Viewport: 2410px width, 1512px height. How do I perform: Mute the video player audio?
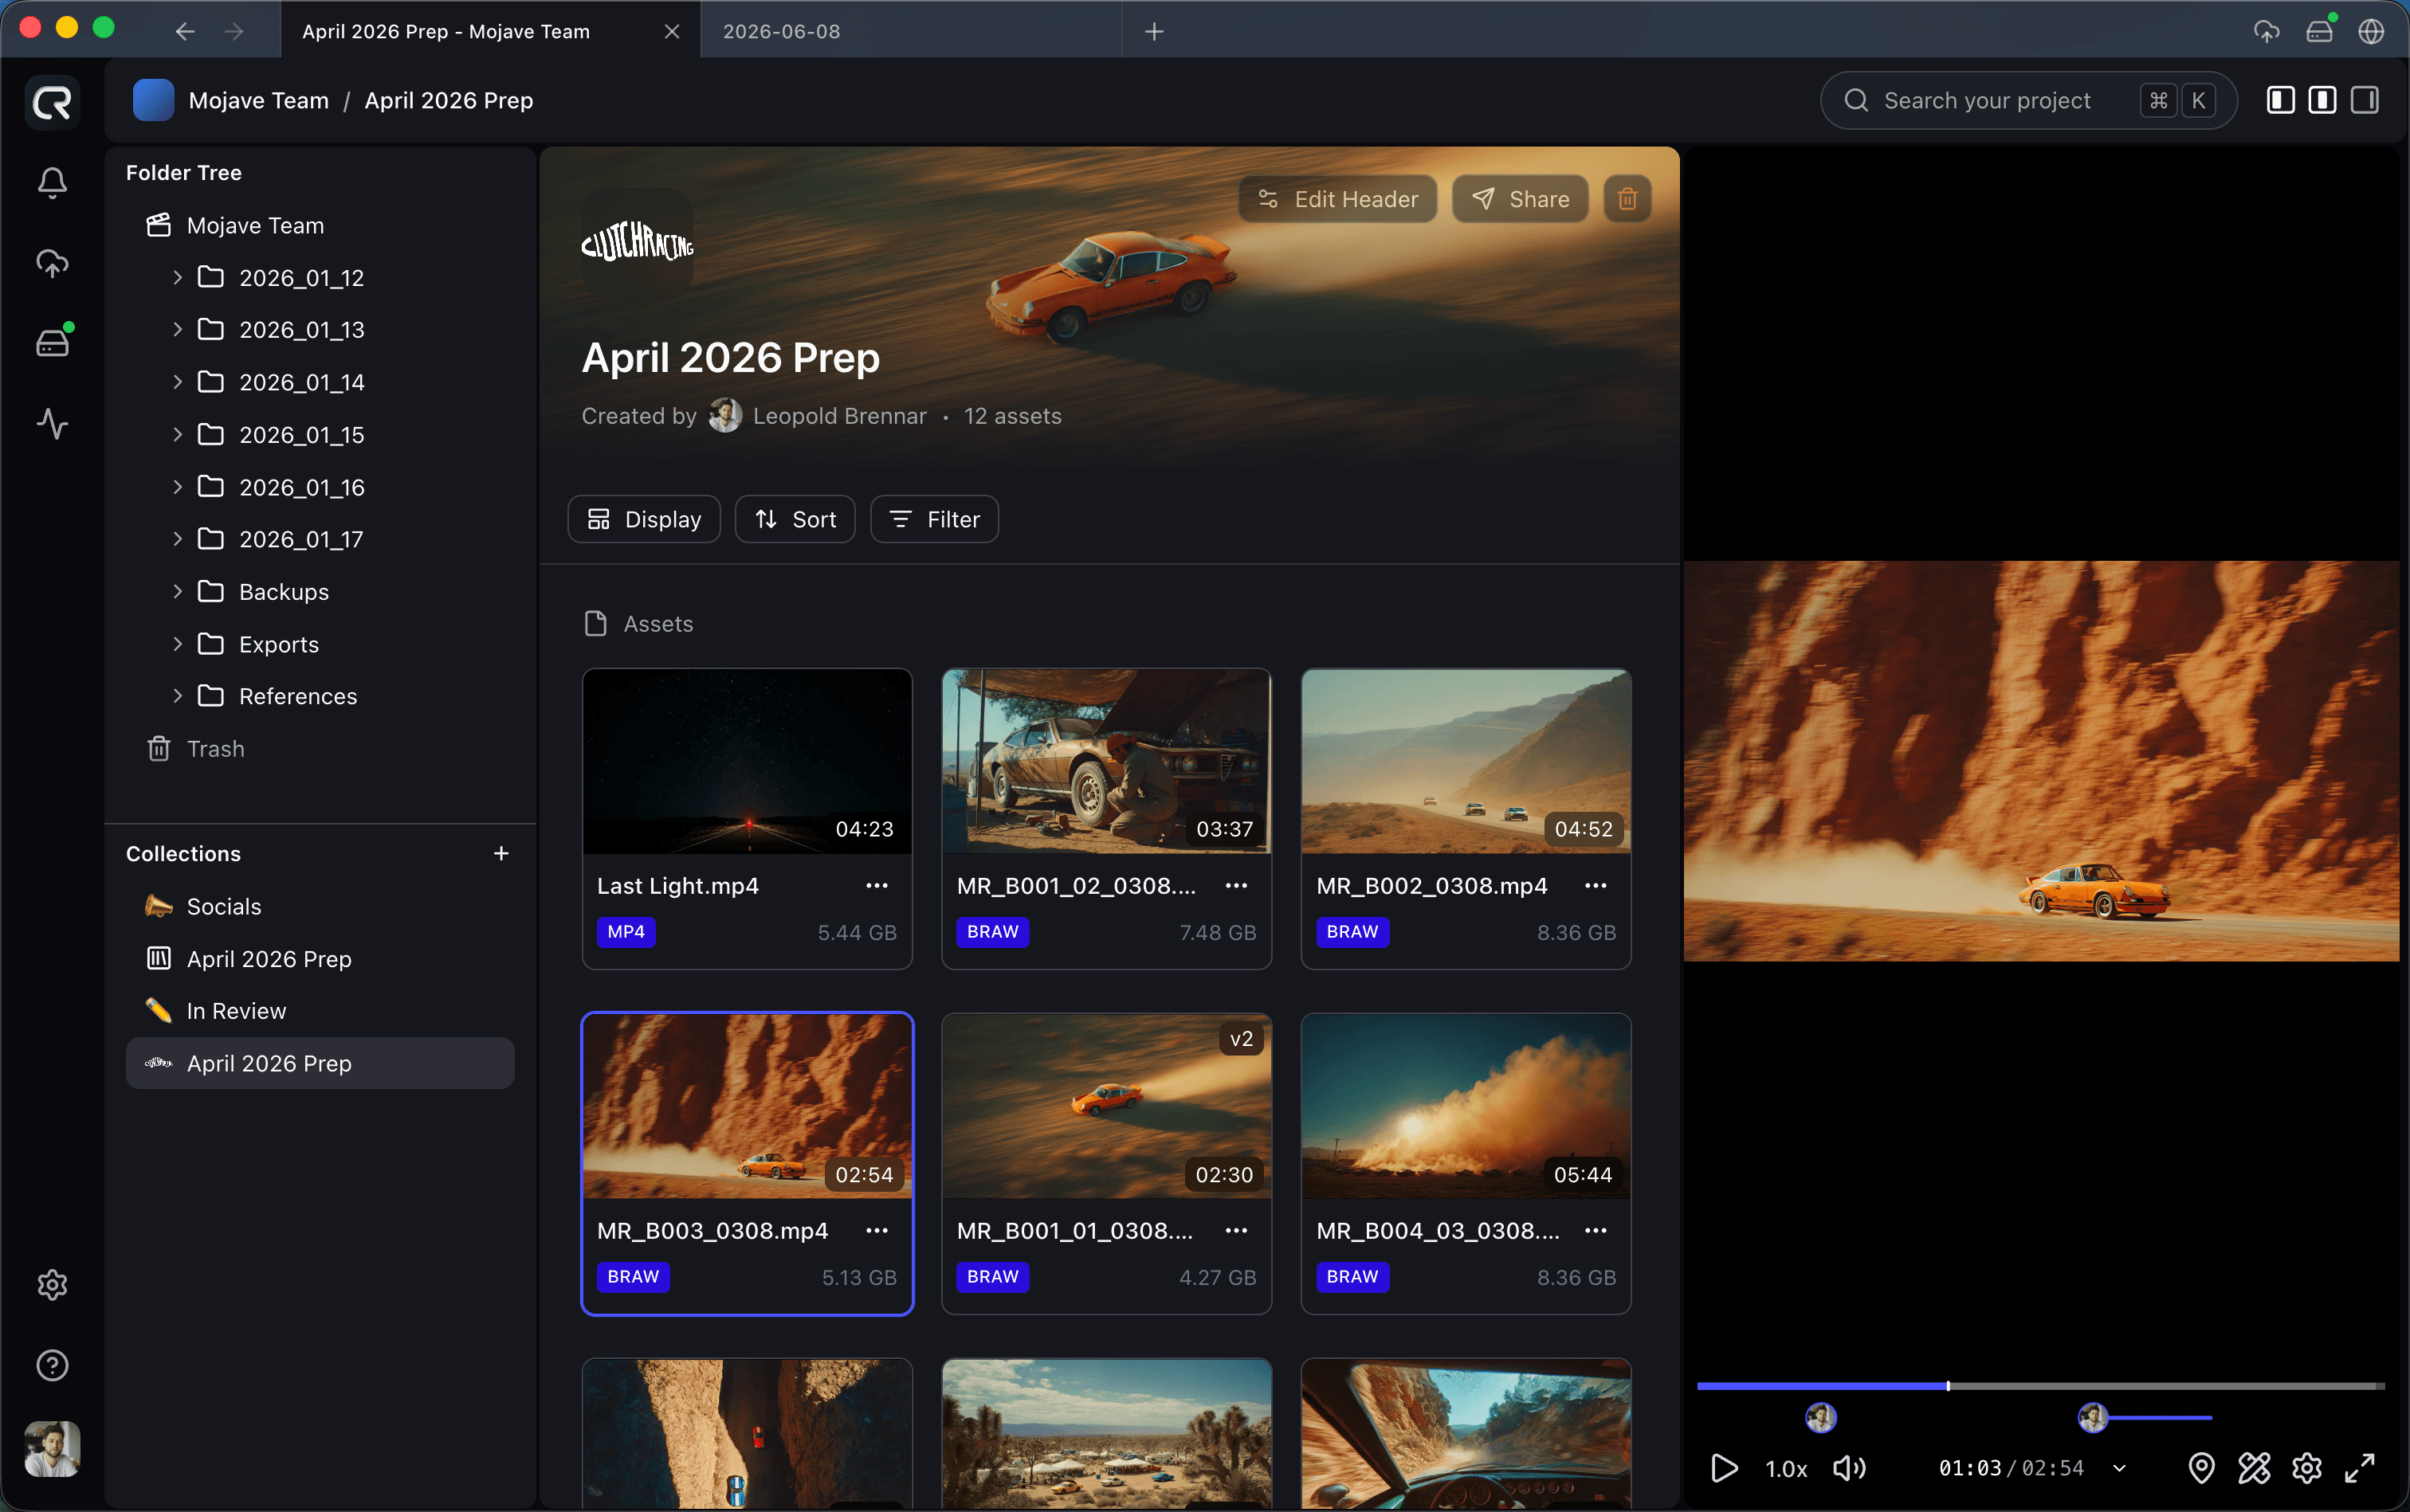1848,1467
